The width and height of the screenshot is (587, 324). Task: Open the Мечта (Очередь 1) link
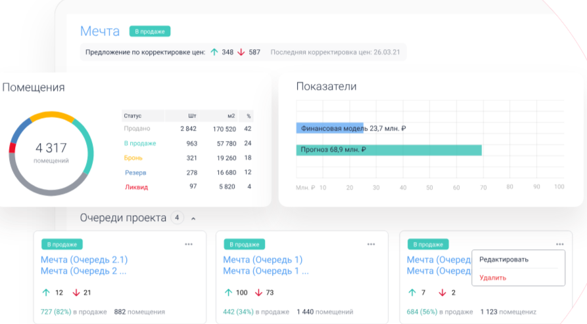coord(263,259)
